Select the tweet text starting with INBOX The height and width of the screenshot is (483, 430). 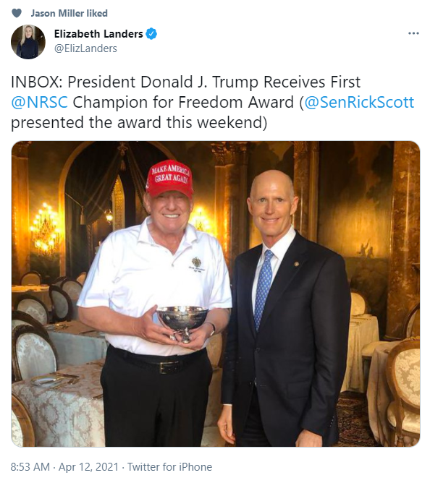click(212, 102)
